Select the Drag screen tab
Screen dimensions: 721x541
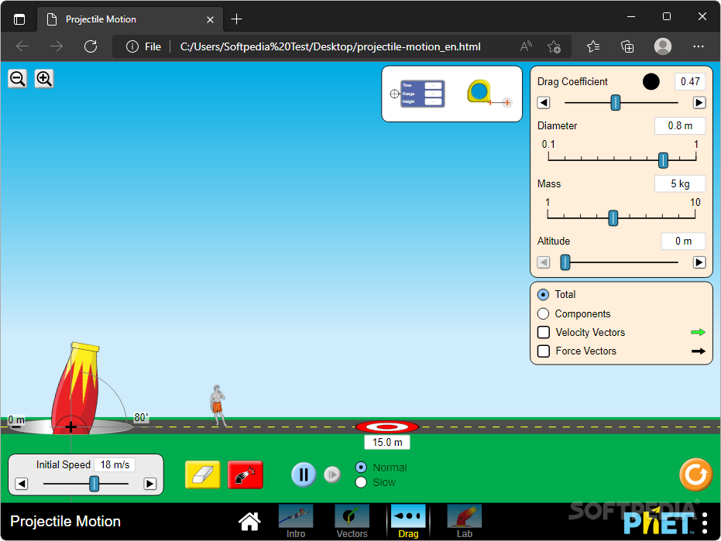click(408, 521)
